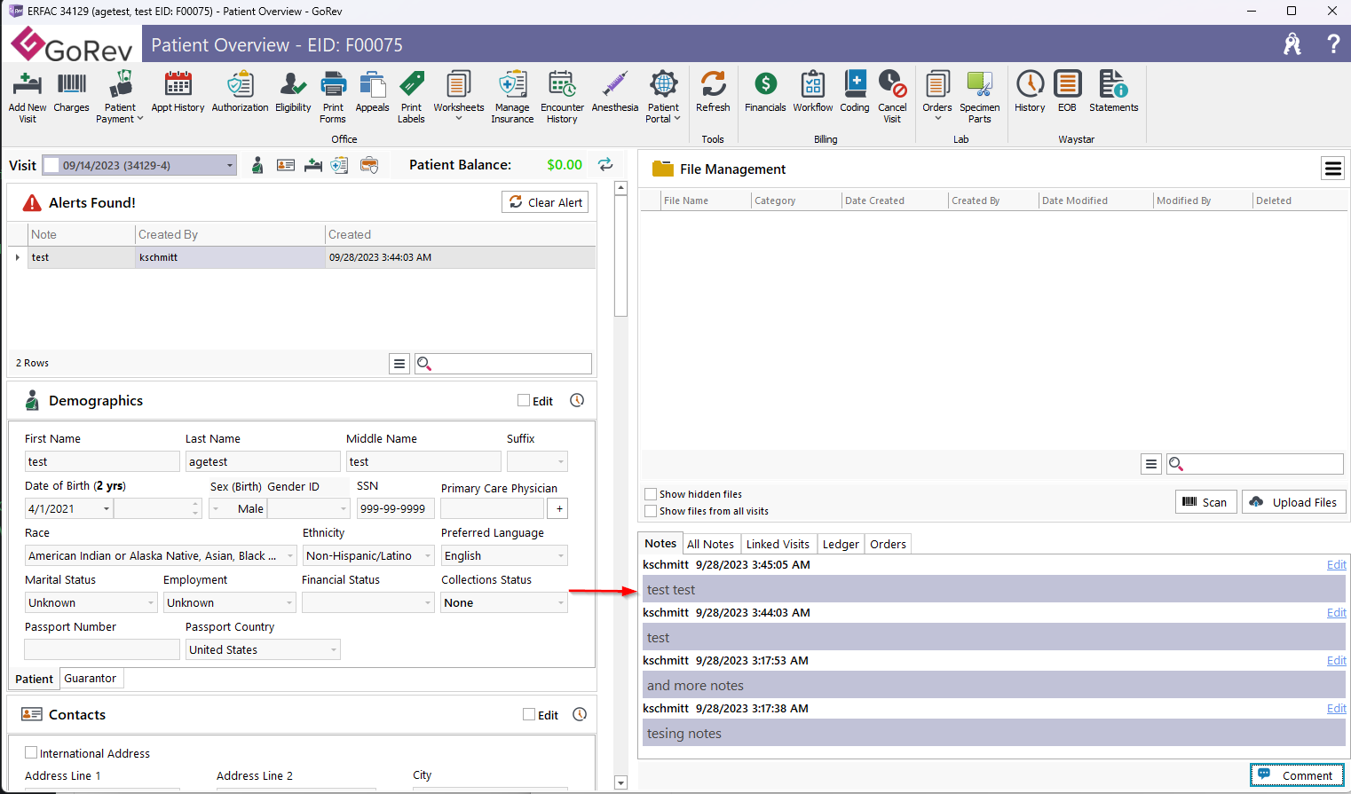1351x794 pixels.
Task: Click the File Management search field
Action: pyautogui.click(x=1254, y=464)
